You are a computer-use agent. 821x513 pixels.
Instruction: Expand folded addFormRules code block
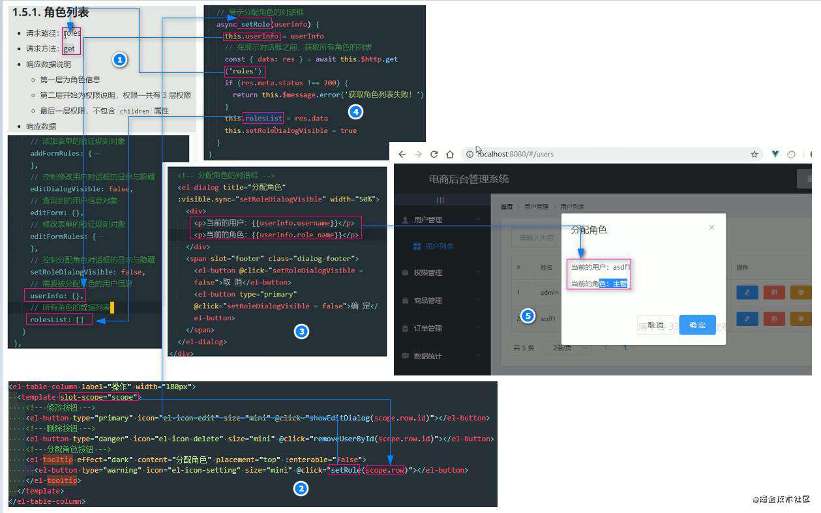pyautogui.click(x=97, y=153)
